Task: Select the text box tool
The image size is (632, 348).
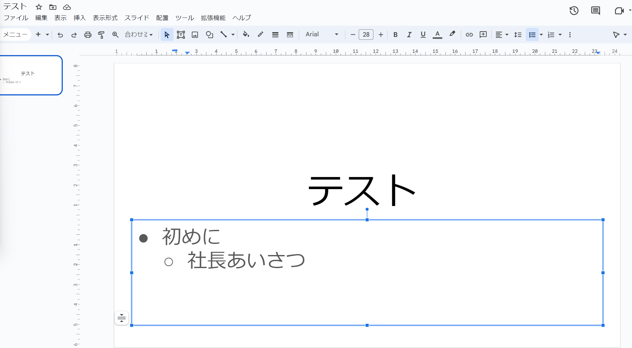Action: click(181, 35)
